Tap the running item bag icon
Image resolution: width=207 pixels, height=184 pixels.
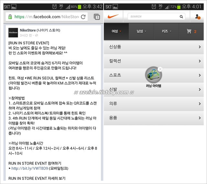tap(153, 75)
